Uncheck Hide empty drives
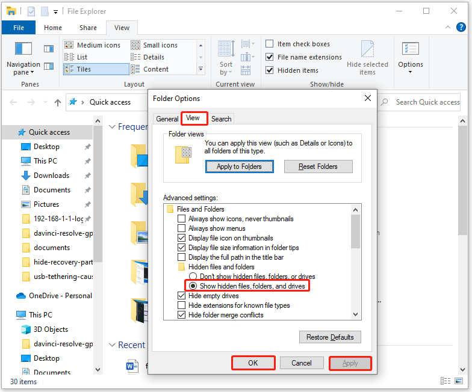Image resolution: width=472 pixels, height=392 pixels. (x=181, y=296)
